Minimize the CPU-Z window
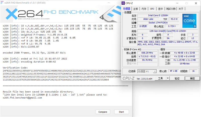201x117 pixels. pos(177,3)
